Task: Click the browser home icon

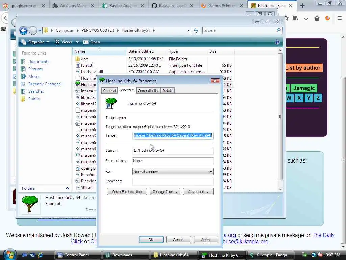Action: (317, 18)
